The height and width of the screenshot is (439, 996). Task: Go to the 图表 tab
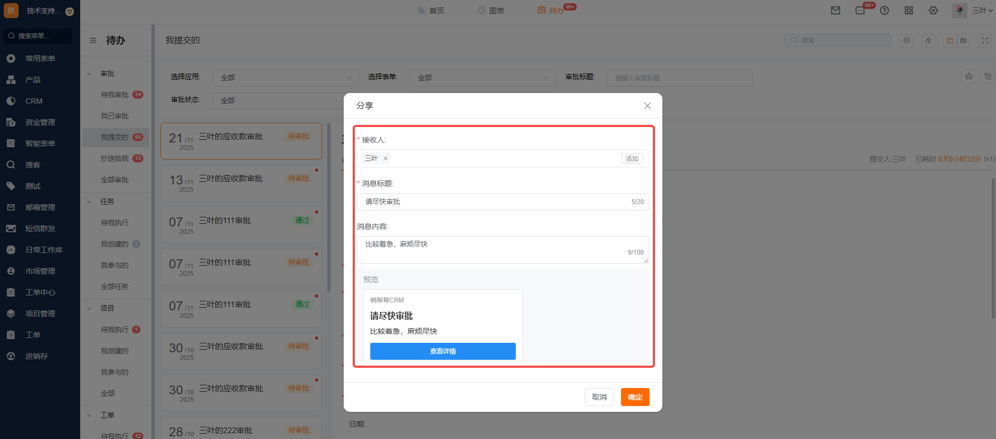click(491, 11)
